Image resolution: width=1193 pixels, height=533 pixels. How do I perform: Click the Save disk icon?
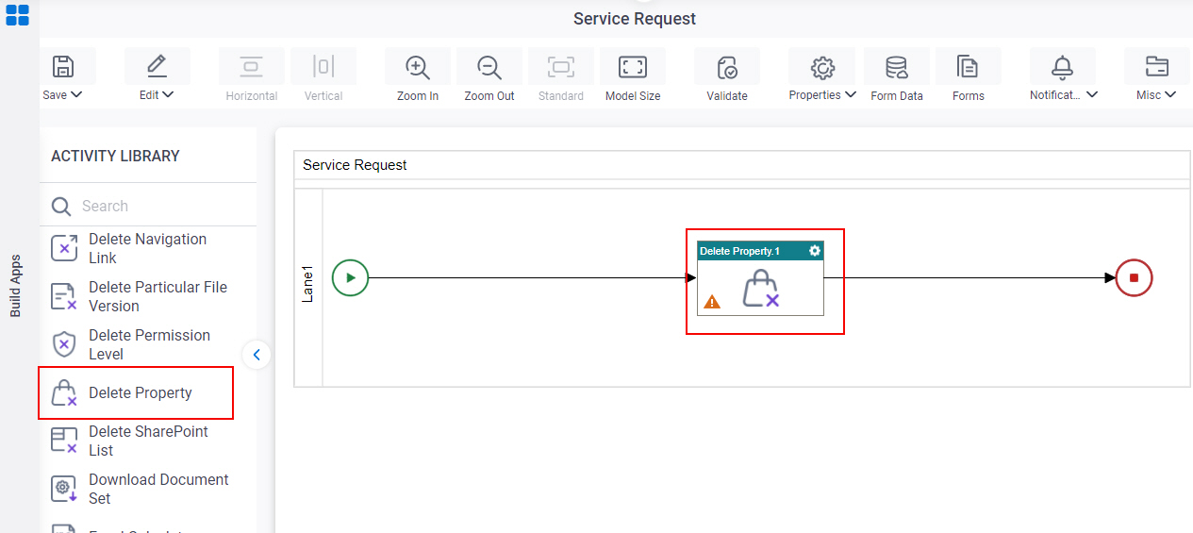(62, 67)
